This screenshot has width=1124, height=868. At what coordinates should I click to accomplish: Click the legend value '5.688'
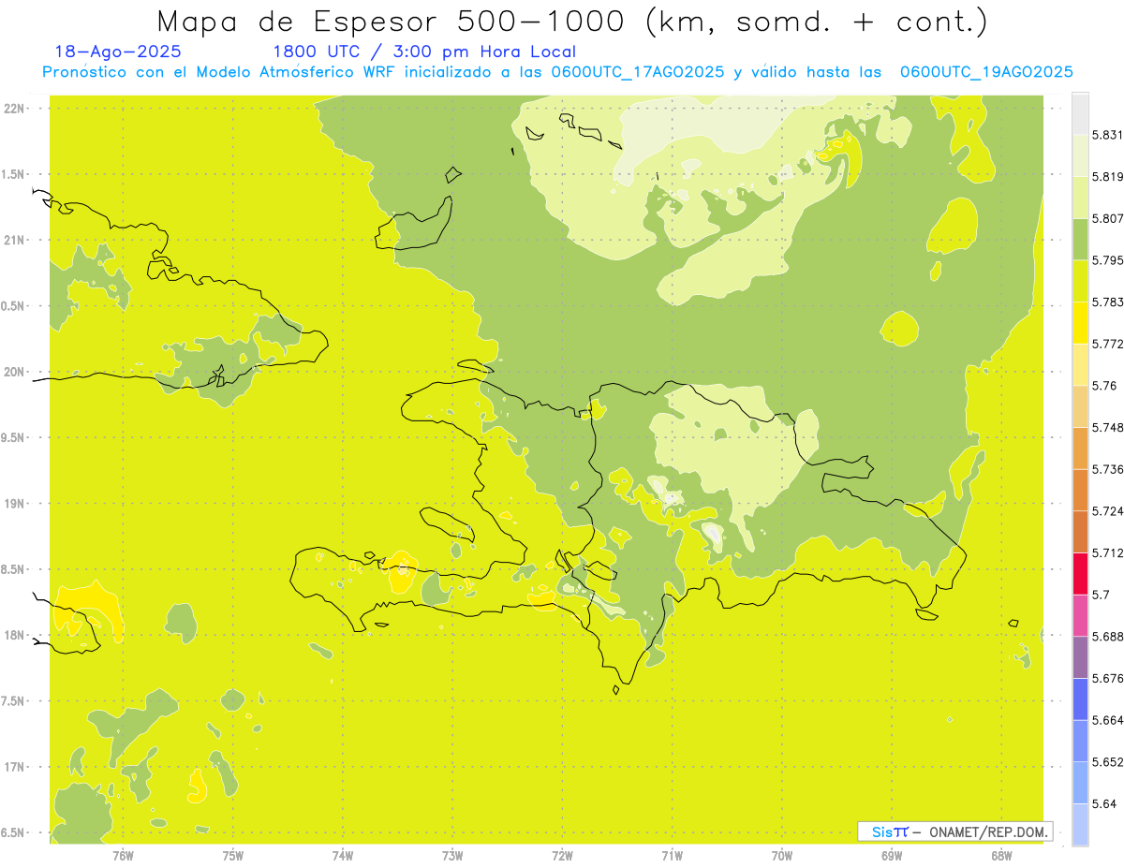(1107, 637)
